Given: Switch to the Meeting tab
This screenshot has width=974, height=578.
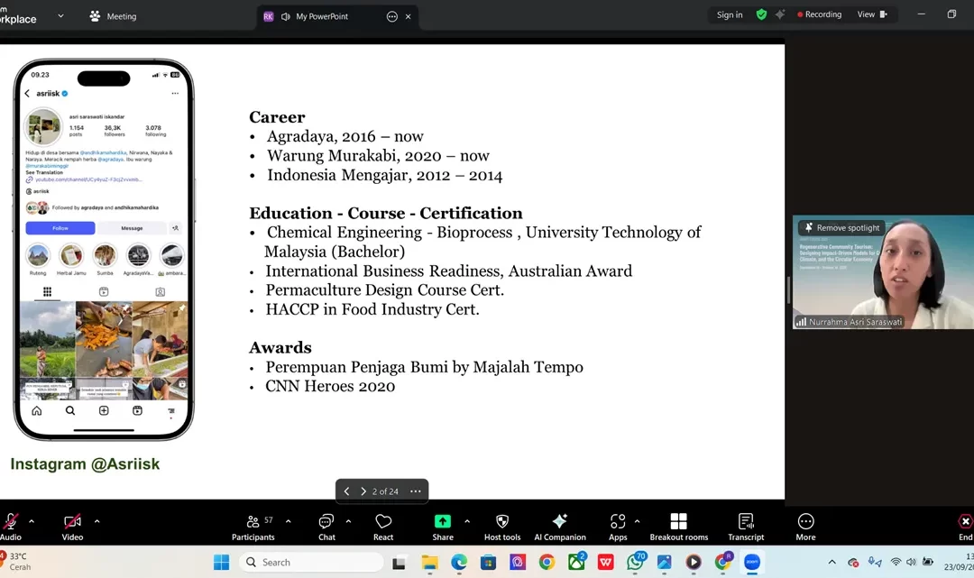Looking at the screenshot, I should [113, 15].
